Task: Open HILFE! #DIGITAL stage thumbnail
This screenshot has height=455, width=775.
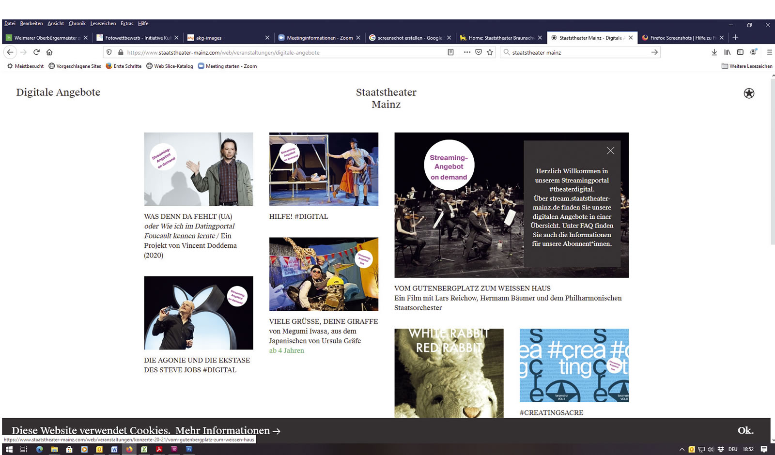Action: pos(324,169)
